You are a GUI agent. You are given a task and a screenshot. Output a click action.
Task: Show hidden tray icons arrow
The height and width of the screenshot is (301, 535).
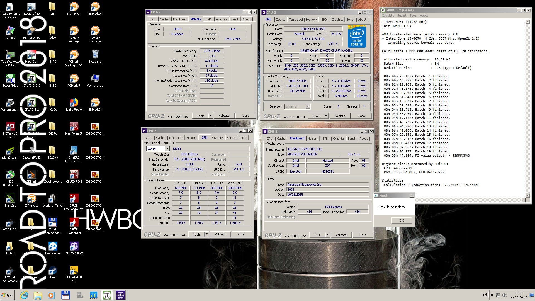492,295
